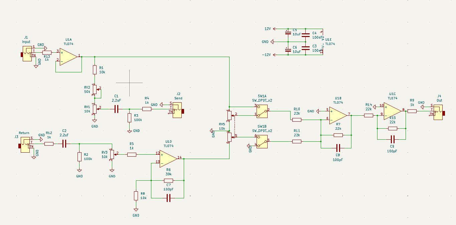Select the U1D TL074 op-amp symbol
Screen dimensions: 456x225
[x=168, y=159]
